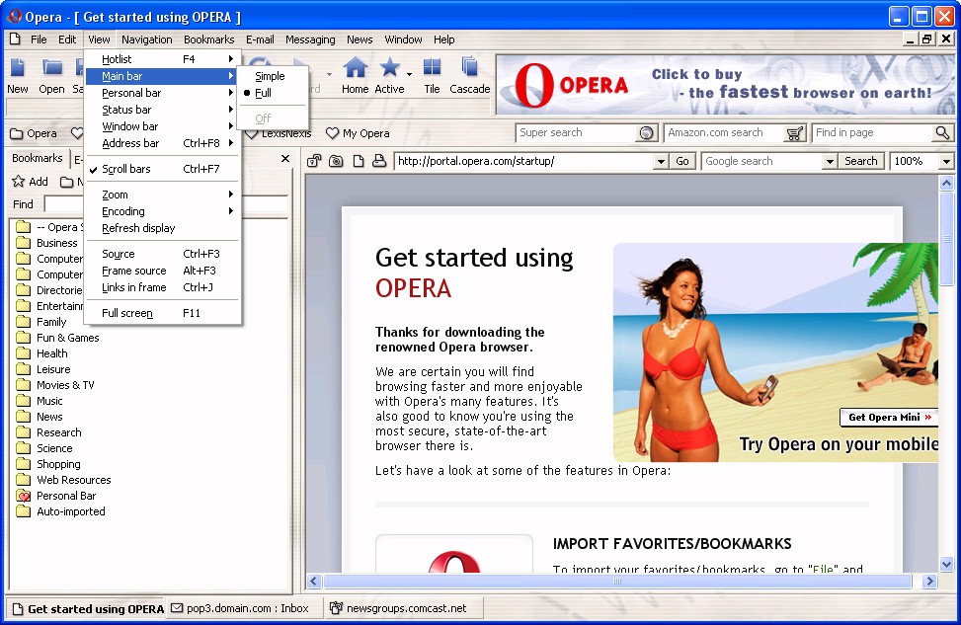This screenshot has width=961, height=625.
Task: Choose Refresh display from View menu
Action: tap(162, 228)
